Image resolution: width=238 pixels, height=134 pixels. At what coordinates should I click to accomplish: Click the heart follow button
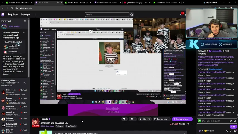point(124,119)
